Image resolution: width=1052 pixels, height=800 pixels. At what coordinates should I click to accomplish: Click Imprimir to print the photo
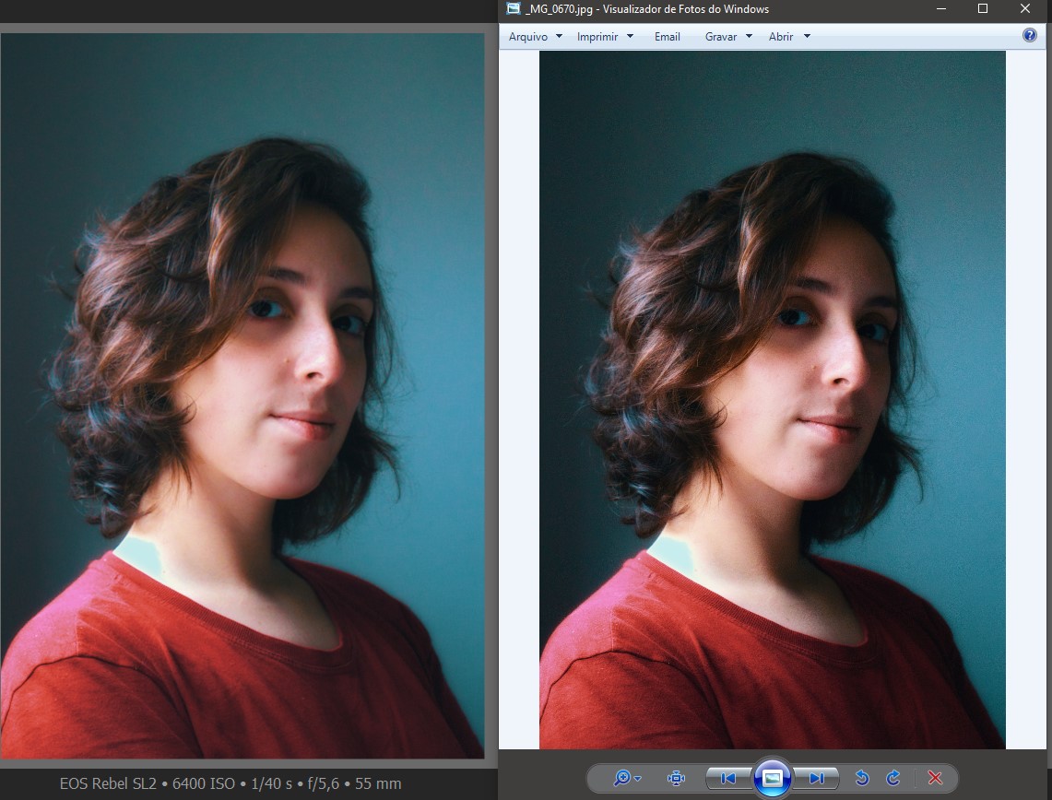click(598, 37)
